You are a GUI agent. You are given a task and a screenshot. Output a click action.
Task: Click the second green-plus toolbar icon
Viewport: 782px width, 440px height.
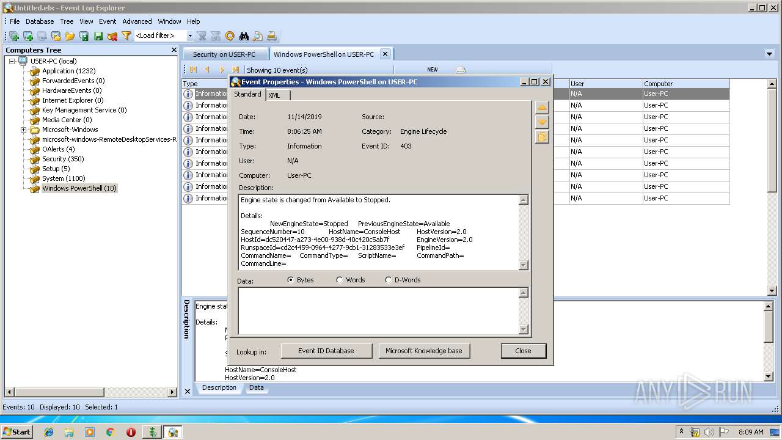28,36
